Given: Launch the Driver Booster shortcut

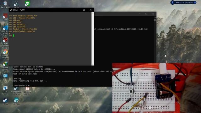Looking at the screenshot, I should coord(5,42).
